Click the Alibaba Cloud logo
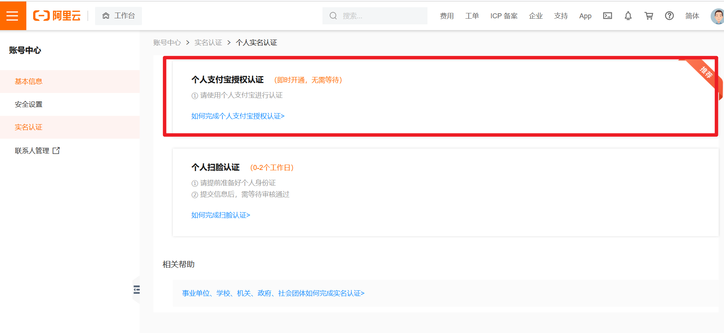The height and width of the screenshot is (333, 724). click(57, 16)
